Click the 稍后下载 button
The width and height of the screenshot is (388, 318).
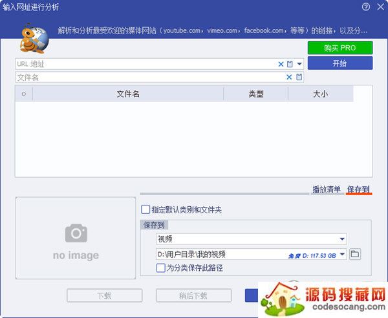[x=193, y=295]
